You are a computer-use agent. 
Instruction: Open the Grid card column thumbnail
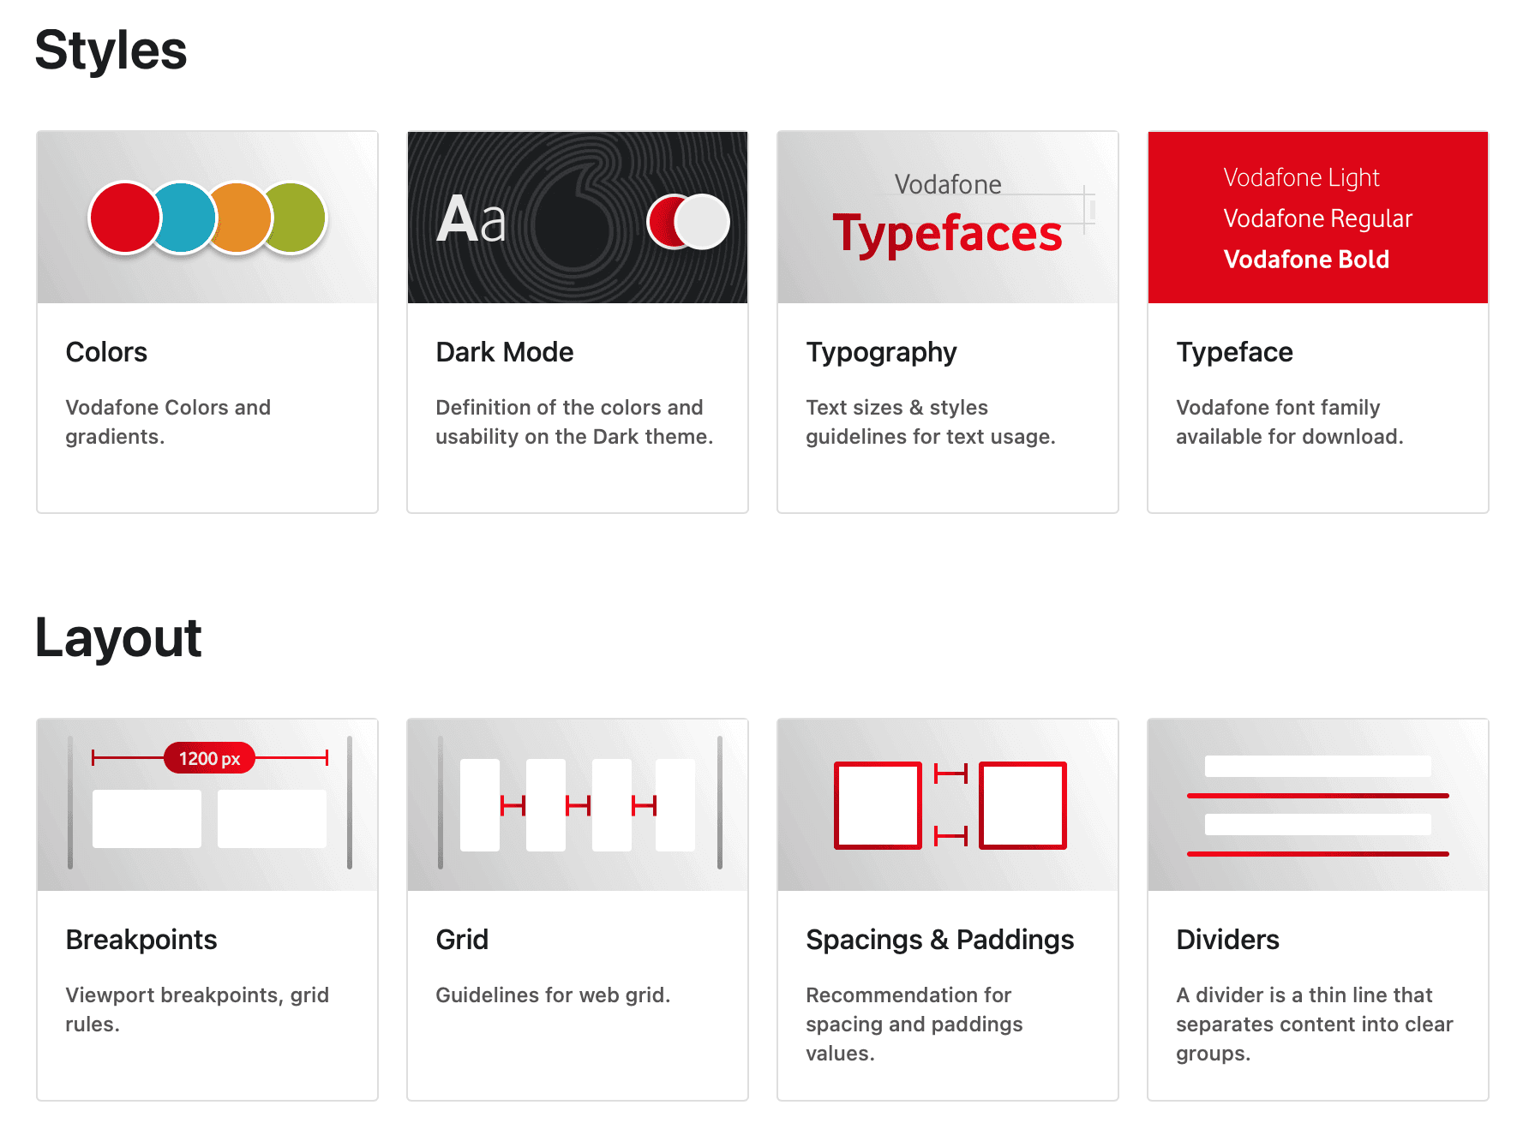pyautogui.click(x=578, y=805)
